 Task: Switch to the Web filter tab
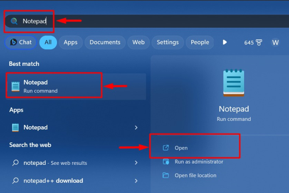pos(138,42)
